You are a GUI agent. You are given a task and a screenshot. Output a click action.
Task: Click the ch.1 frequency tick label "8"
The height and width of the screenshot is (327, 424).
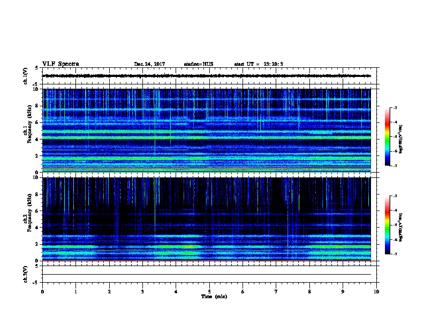[37, 106]
